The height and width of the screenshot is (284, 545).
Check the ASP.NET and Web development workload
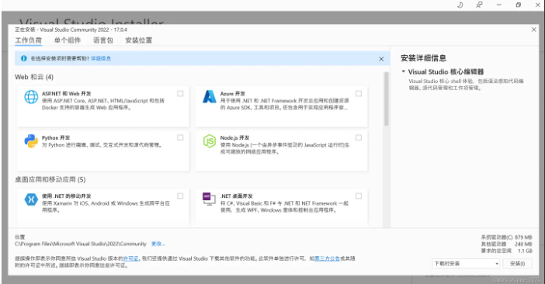pyautogui.click(x=180, y=93)
